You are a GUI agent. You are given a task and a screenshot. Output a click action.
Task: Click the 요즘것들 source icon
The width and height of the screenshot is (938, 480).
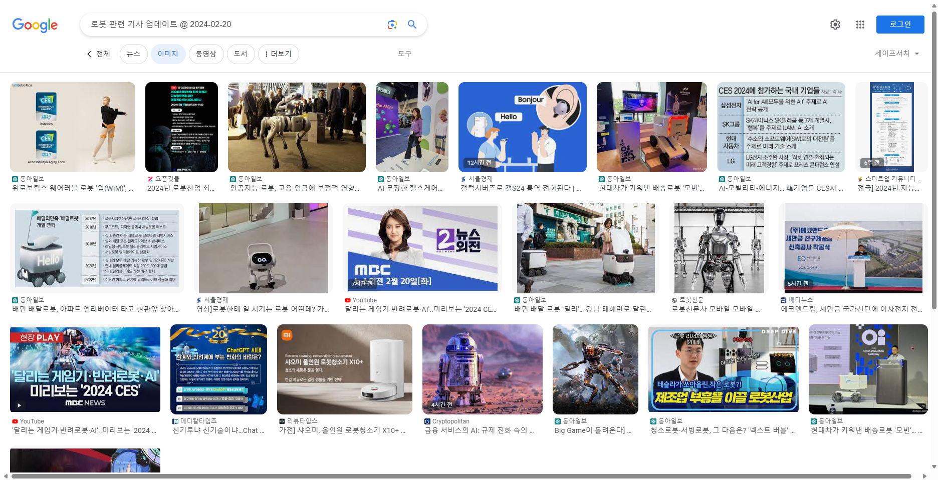pyautogui.click(x=150, y=179)
